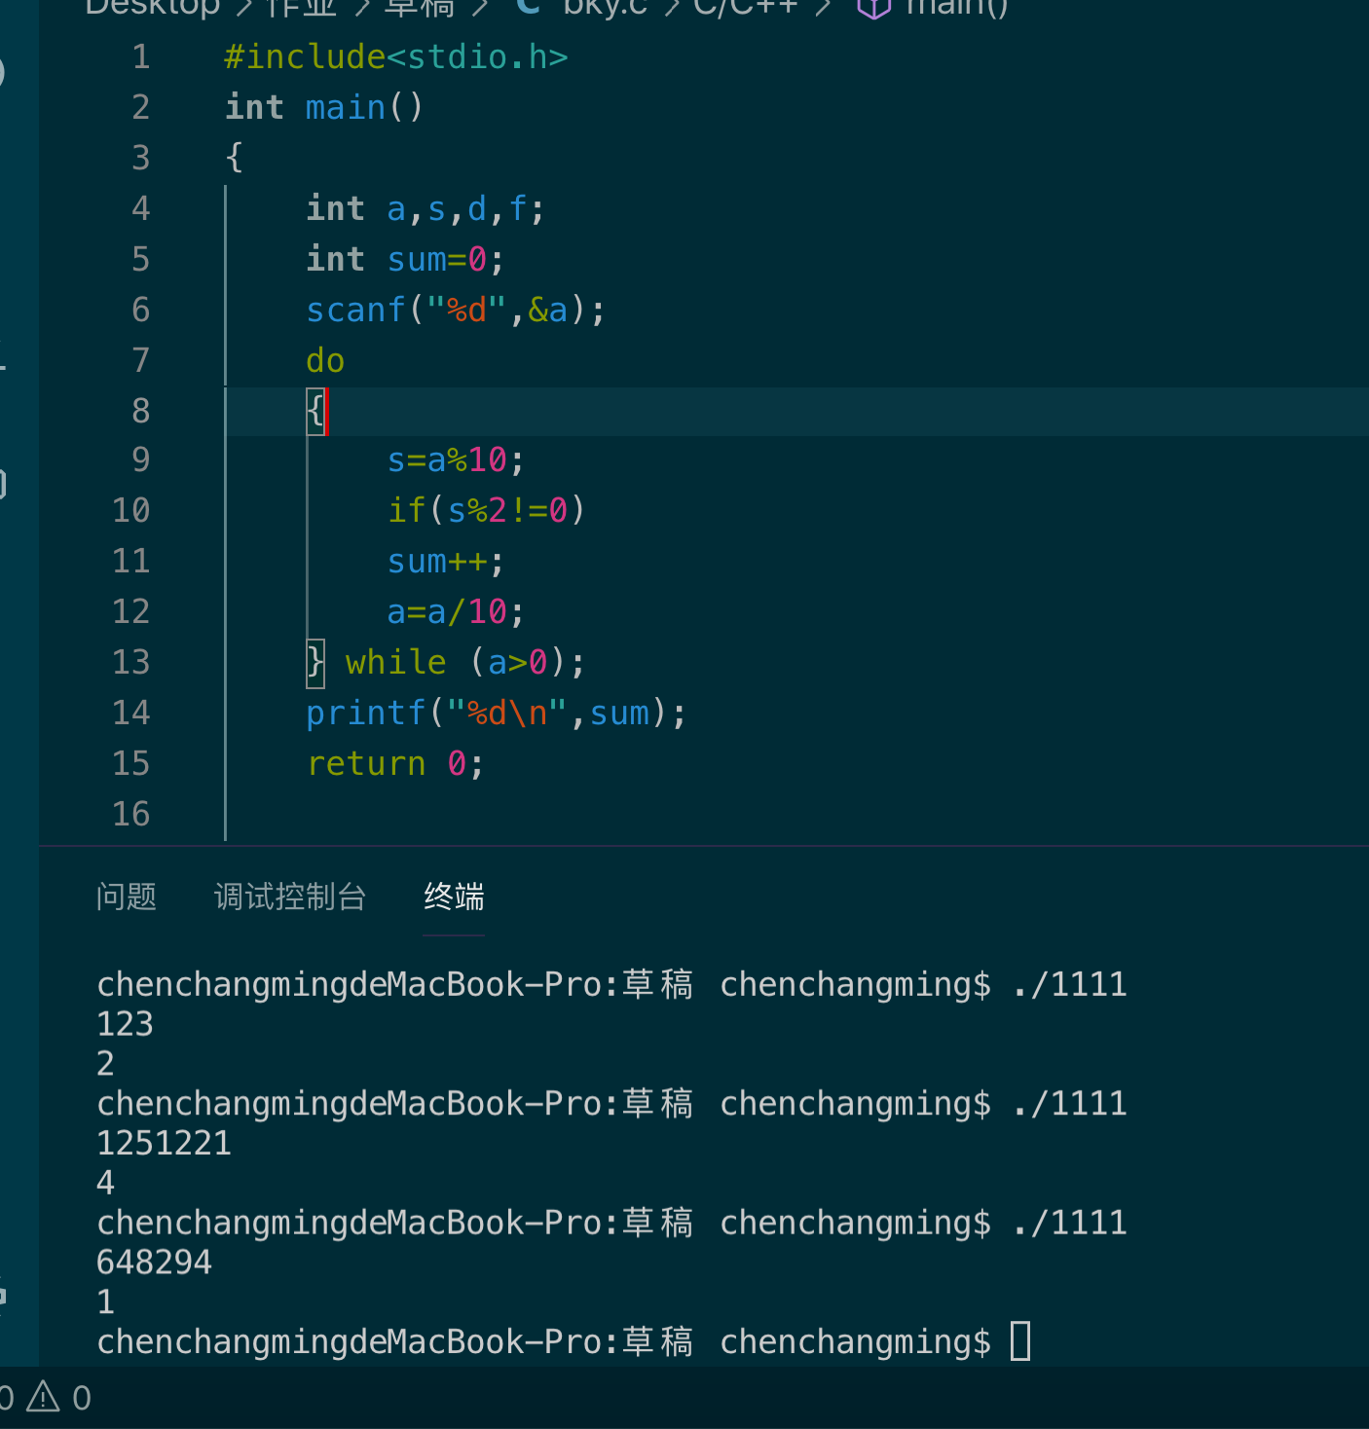Click line number 13 in the gutter
This screenshot has width=1369, height=1429.
point(130,662)
